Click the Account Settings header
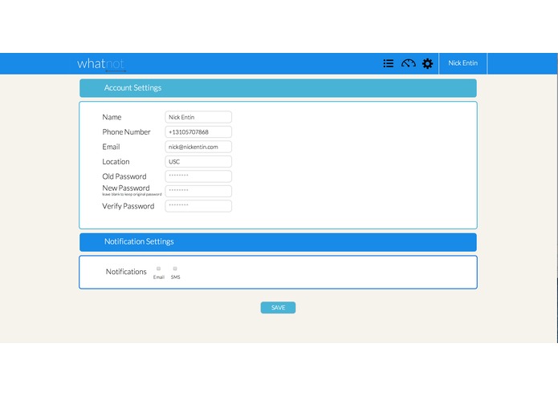 click(278, 88)
